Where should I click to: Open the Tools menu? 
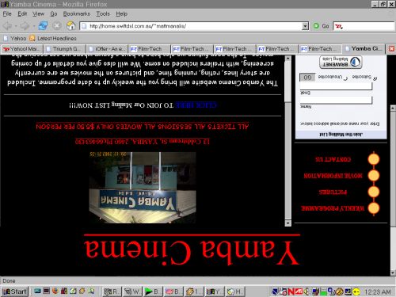pyautogui.click(x=103, y=13)
